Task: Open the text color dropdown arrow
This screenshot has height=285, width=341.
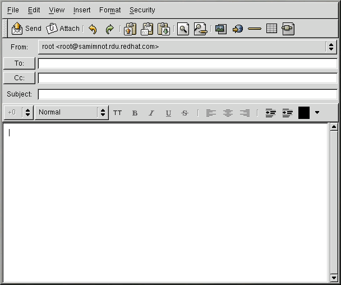Action: tap(317, 113)
